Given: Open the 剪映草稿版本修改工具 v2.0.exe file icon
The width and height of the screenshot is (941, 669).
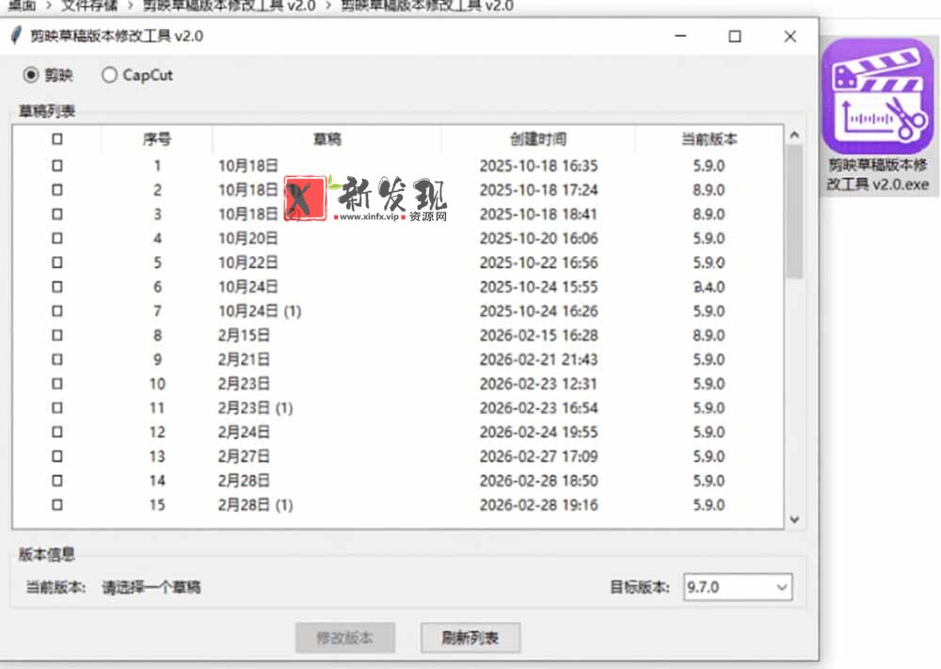Looking at the screenshot, I should pyautogui.click(x=878, y=117).
